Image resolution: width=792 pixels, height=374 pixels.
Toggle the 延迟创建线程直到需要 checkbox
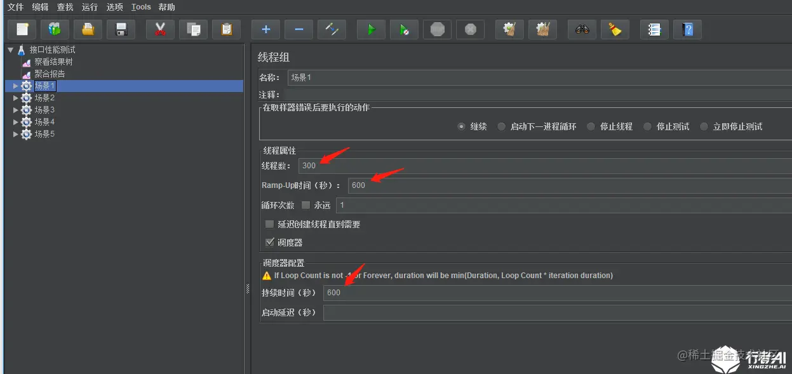tap(269, 224)
